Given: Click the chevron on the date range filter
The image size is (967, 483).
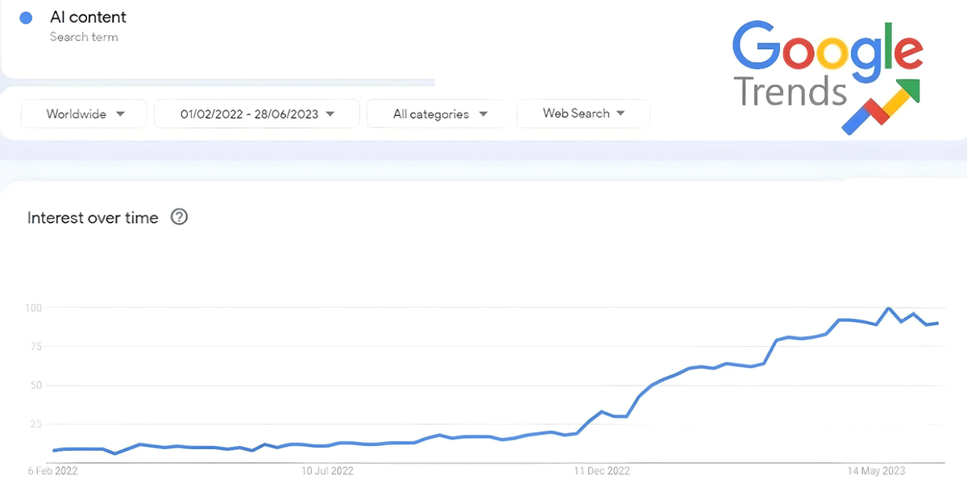Looking at the screenshot, I should (x=330, y=114).
